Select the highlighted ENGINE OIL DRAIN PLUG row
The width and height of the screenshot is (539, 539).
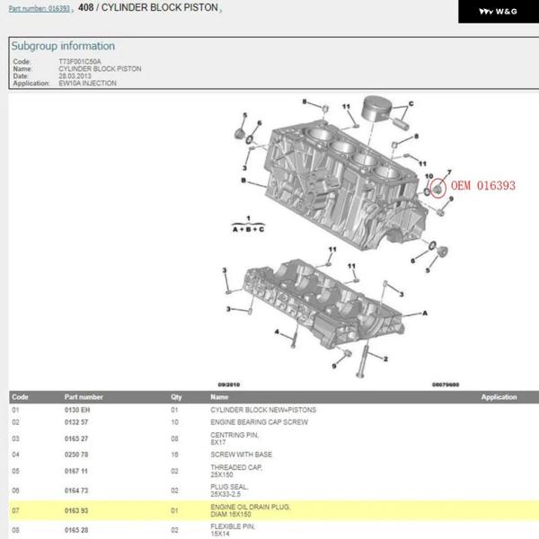269,511
